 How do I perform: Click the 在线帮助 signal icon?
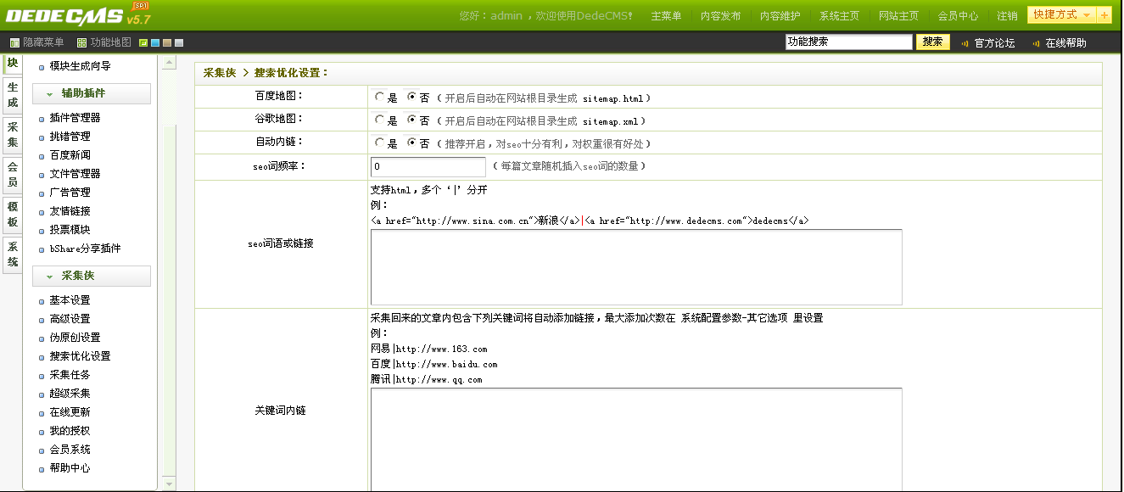click(1036, 43)
